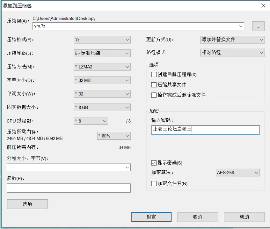Check the 压缩共享文件 option
The height and width of the screenshot is (229, 270).
click(x=154, y=85)
